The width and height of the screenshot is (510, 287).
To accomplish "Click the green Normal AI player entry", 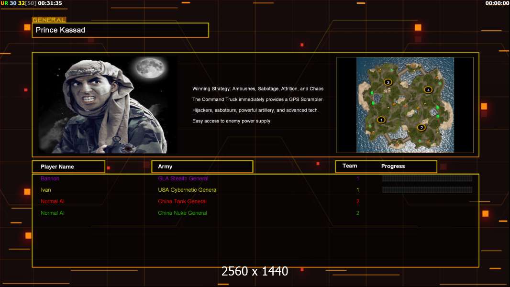I will (x=53, y=213).
